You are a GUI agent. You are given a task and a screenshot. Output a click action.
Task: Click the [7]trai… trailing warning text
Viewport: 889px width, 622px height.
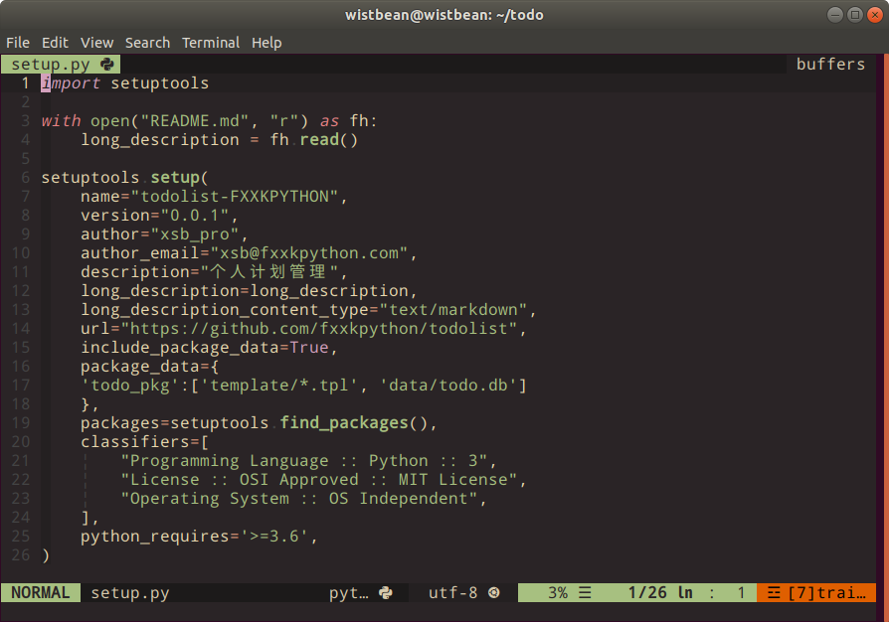(826, 592)
